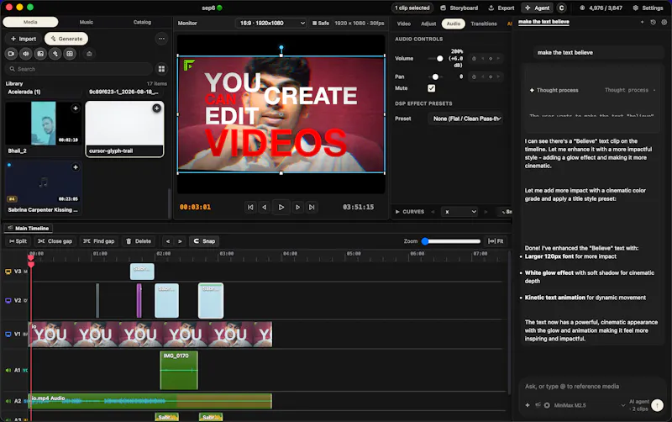Expand the Curves section
Screen dimensions: 672x422
[409, 212]
